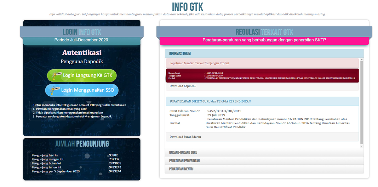378x187 pixels.
Task: Click the regulation panel scrollbar down arrow
Action: [362, 146]
